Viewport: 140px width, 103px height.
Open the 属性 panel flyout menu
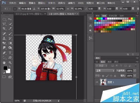[x=137, y=58]
